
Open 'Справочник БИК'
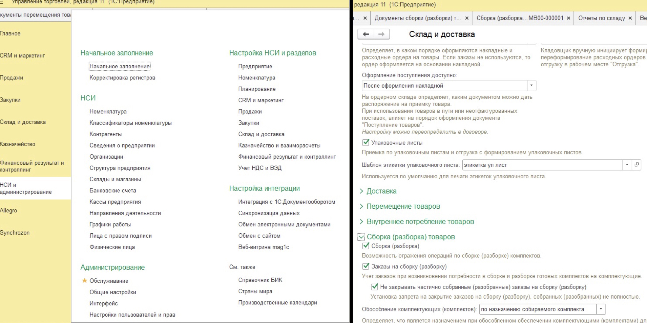260,280
